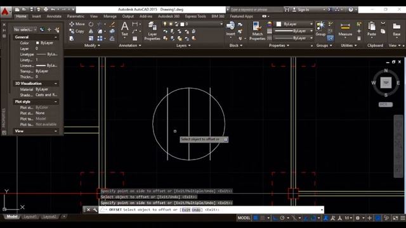Expand the Annotation panel dropdown

pyautogui.click(x=130, y=46)
